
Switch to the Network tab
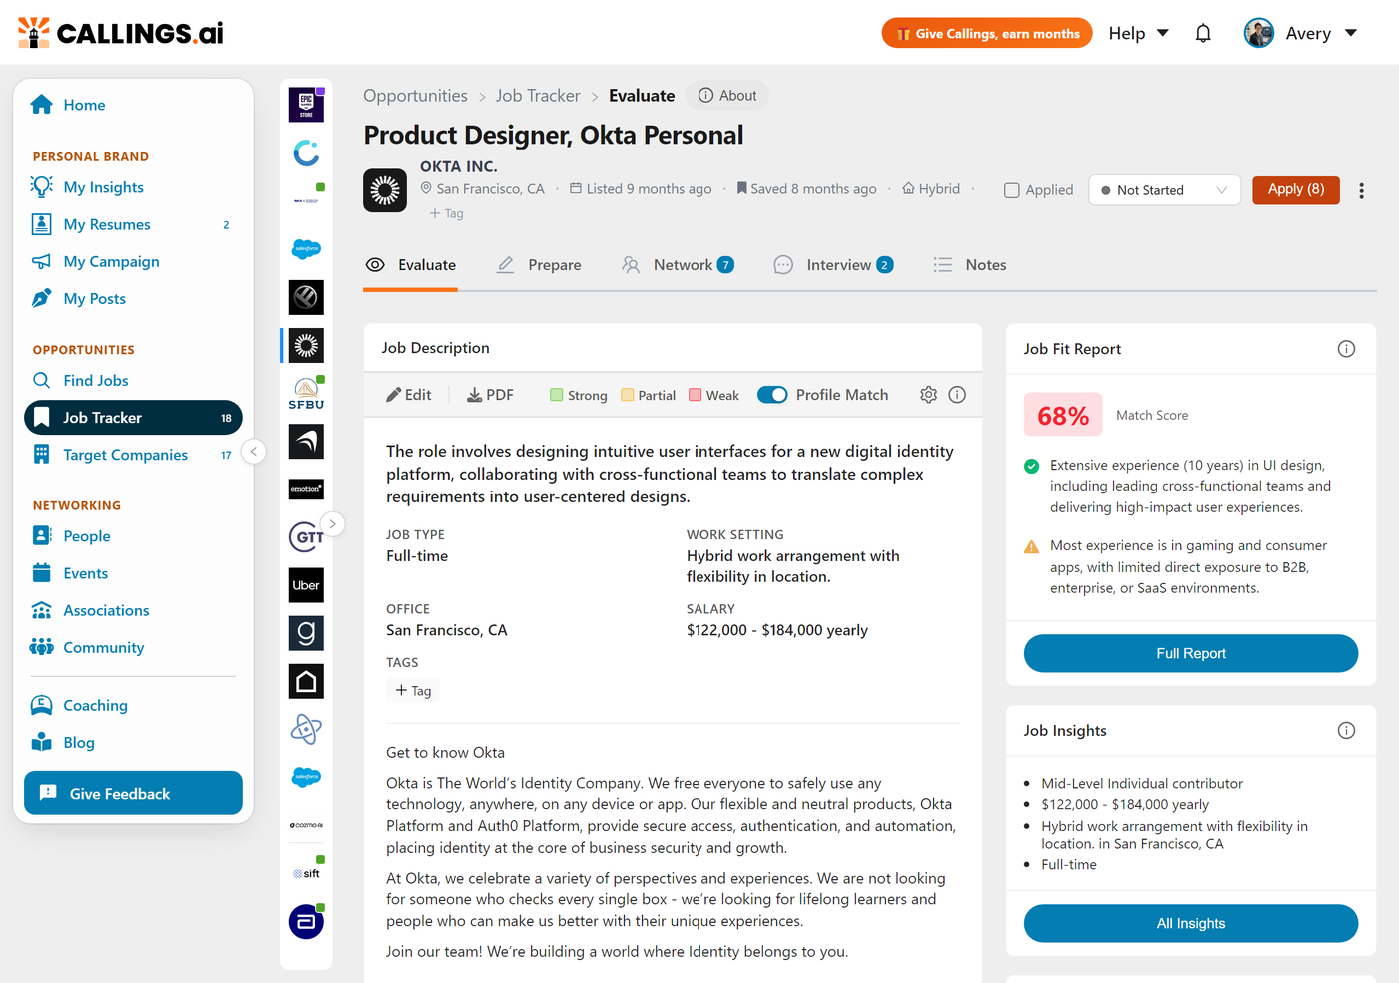click(678, 265)
